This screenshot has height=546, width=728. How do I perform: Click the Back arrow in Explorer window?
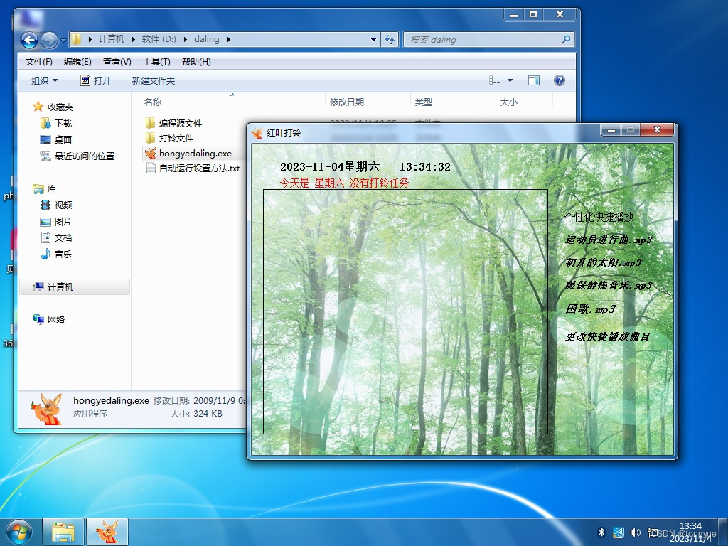pyautogui.click(x=29, y=40)
